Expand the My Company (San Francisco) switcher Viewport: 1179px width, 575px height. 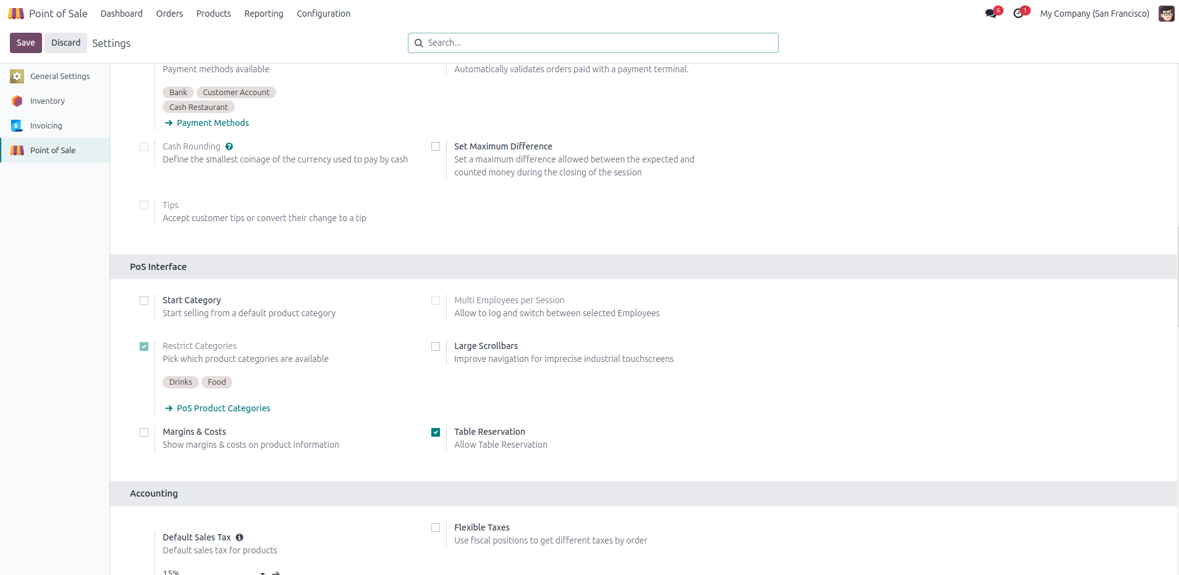1094,14
